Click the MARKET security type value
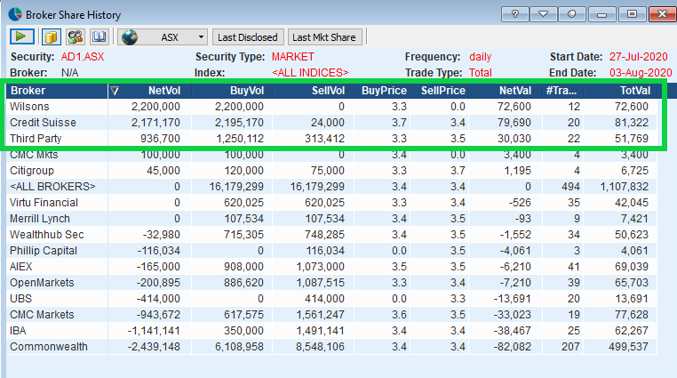Image resolution: width=677 pixels, height=378 pixels. [x=292, y=57]
